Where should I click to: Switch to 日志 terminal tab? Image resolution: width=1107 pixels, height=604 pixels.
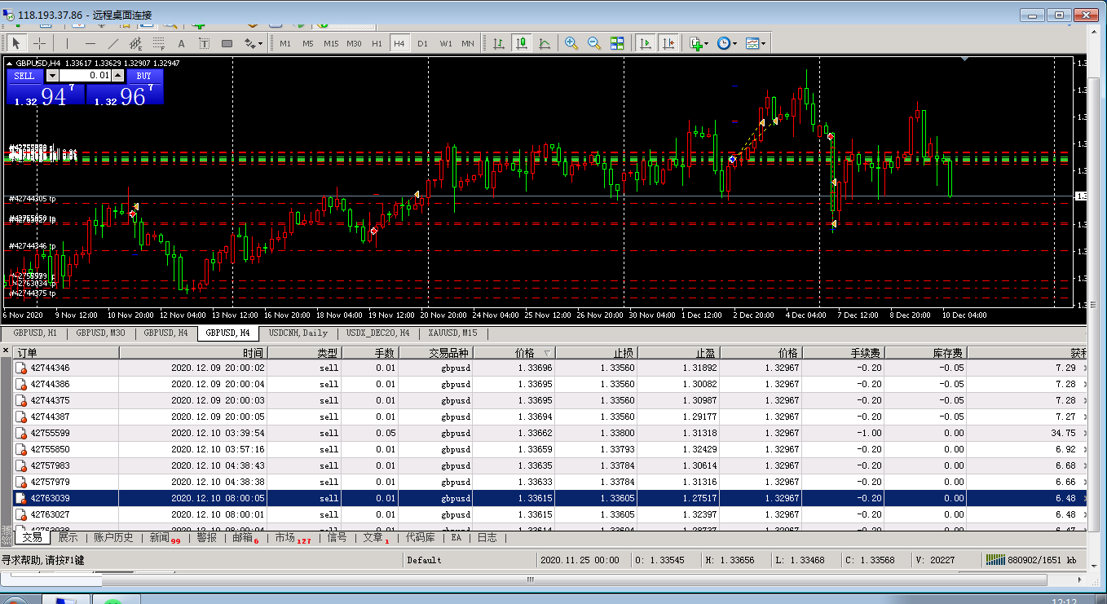coord(487,537)
